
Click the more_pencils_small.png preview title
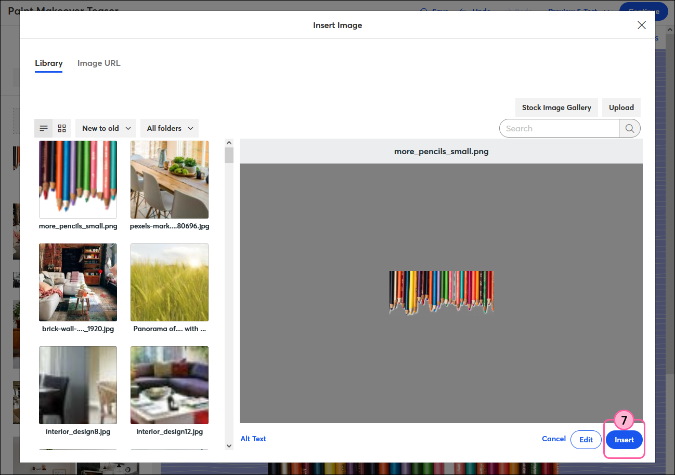442,152
